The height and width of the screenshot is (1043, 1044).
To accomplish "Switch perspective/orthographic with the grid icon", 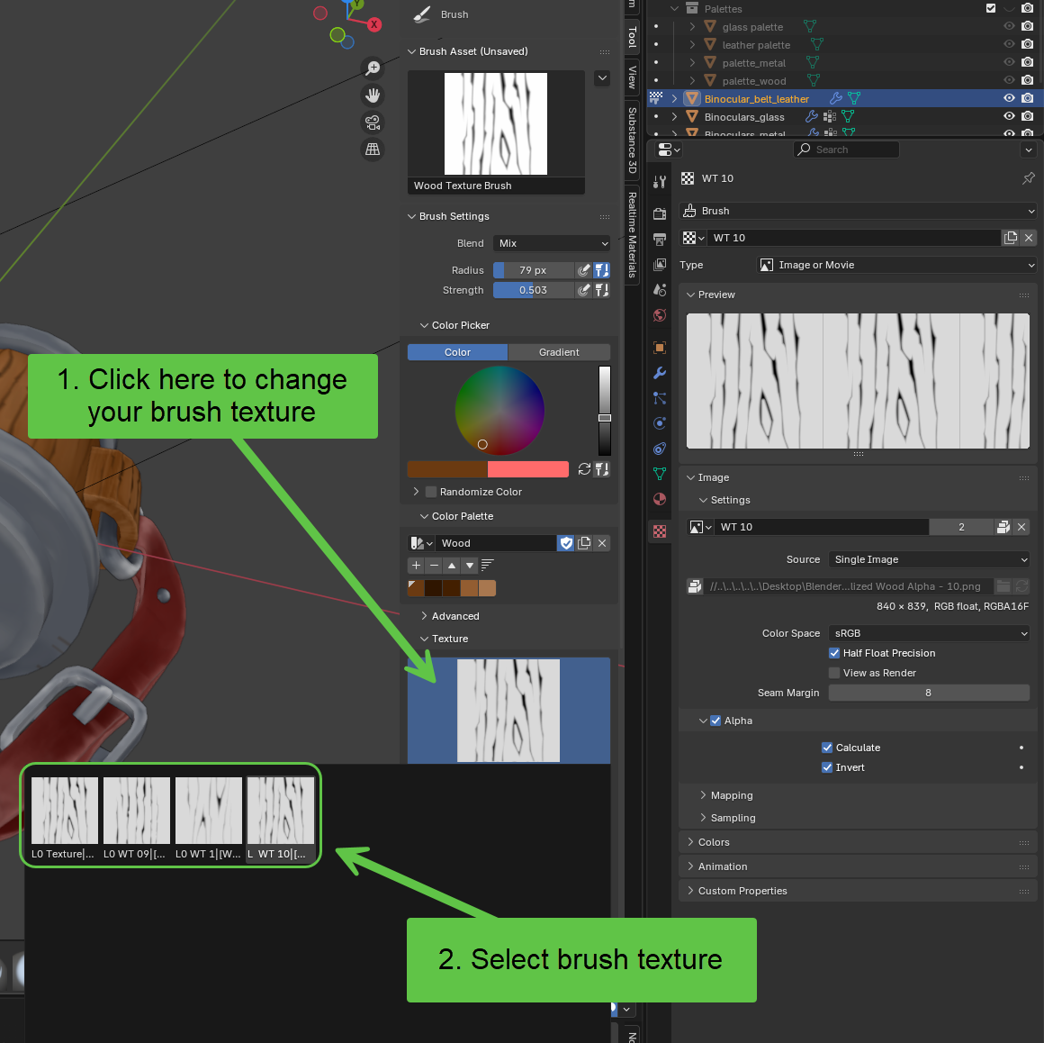I will pyautogui.click(x=373, y=150).
